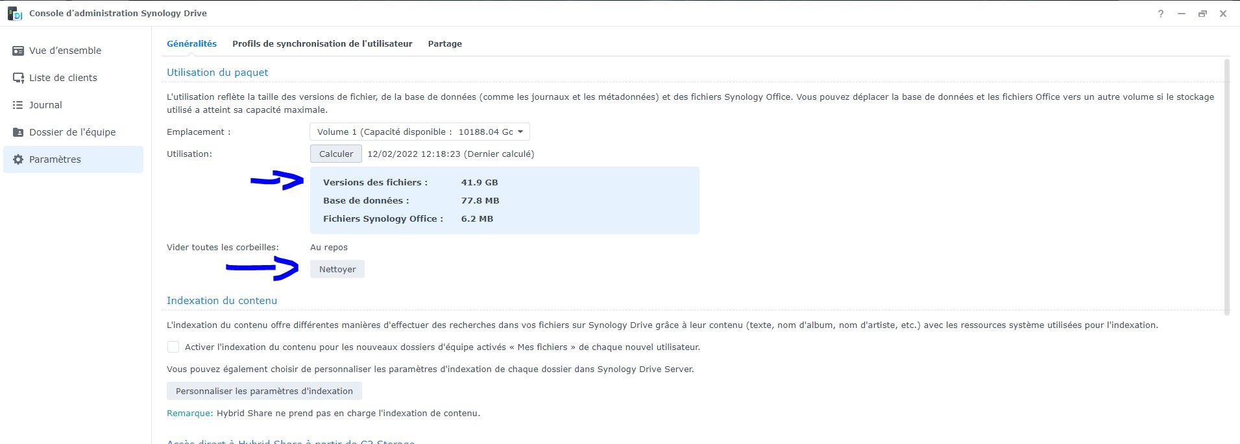The height and width of the screenshot is (444, 1240).
Task: Select the Généralités tab
Action: coord(191,44)
